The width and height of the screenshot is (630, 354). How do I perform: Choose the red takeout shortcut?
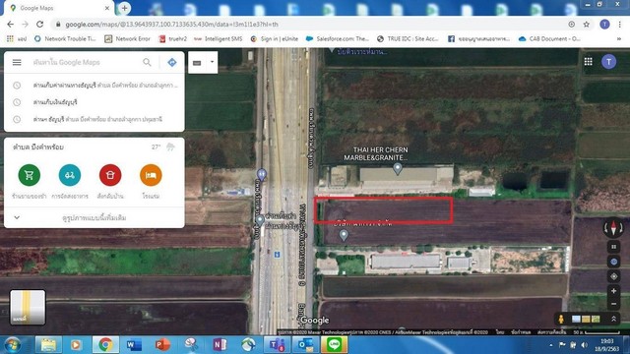click(x=110, y=175)
